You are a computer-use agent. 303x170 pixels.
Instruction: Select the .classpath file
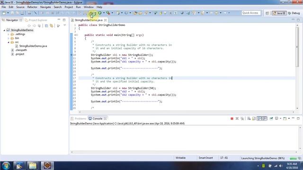(21, 50)
